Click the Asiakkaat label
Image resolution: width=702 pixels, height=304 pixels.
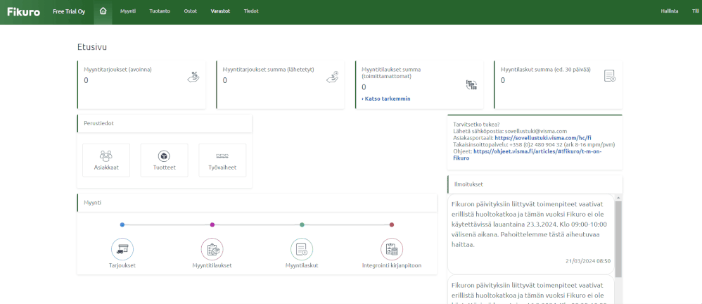tap(106, 168)
